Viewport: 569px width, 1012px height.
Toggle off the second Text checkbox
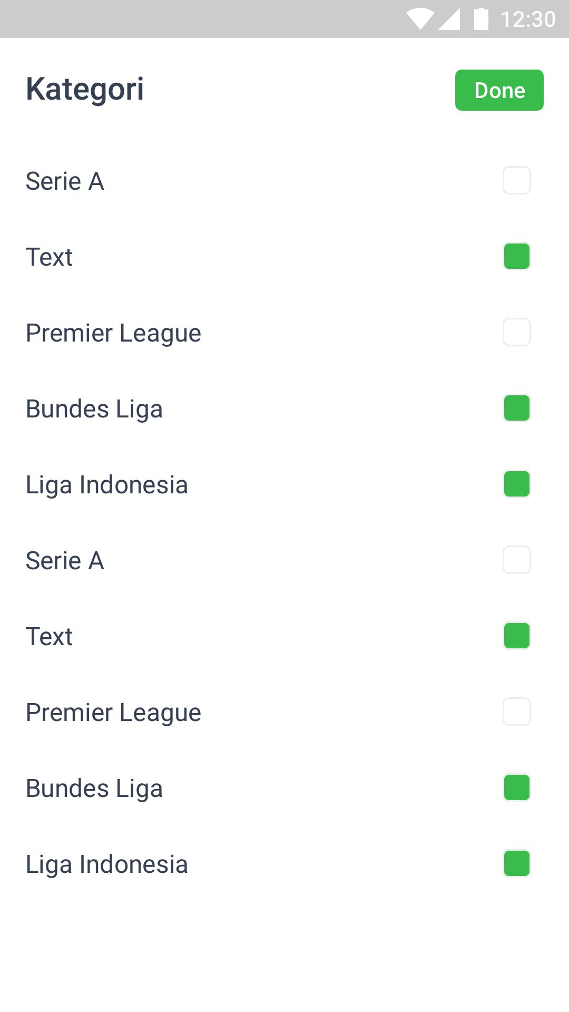(516, 636)
